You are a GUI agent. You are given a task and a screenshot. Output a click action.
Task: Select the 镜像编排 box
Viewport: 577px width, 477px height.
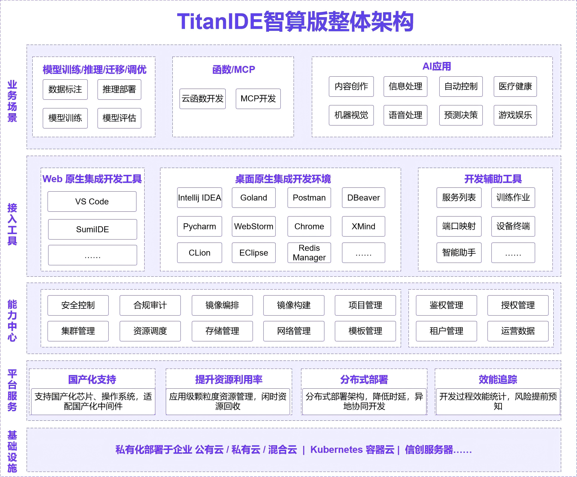click(222, 305)
